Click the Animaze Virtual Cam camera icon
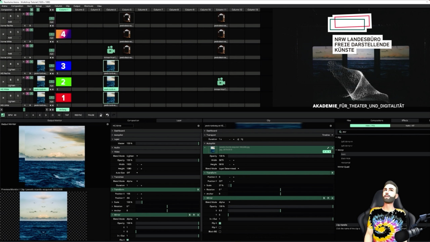Screen dimensions: 430x242 pyautogui.click(x=111, y=49)
